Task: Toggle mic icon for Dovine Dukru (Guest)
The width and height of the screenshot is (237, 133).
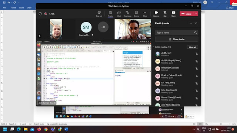Action: pyautogui.click(x=197, y=76)
